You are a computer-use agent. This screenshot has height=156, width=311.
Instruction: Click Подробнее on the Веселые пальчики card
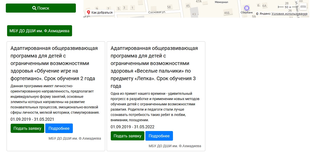(159, 136)
